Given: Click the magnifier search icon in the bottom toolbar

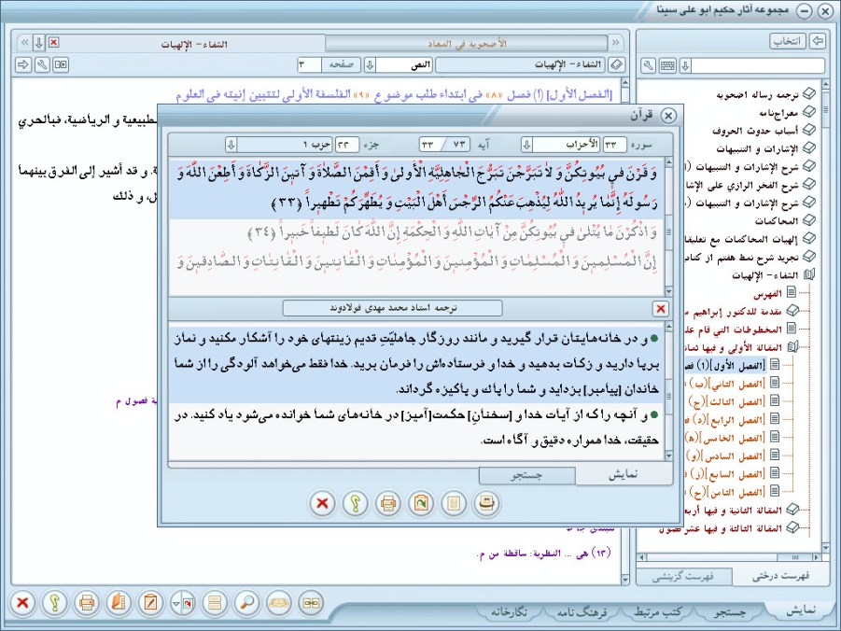Looking at the screenshot, I should tap(247, 602).
